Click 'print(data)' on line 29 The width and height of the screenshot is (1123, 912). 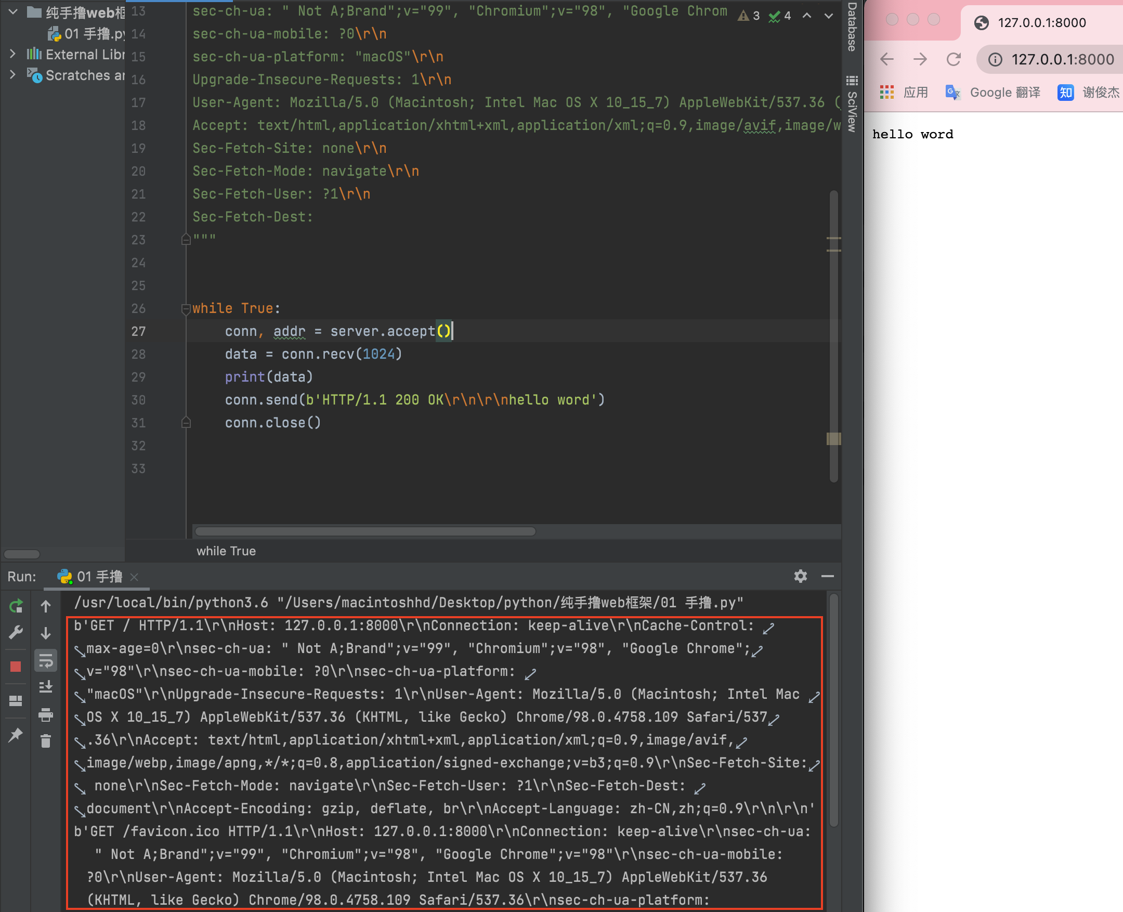click(x=269, y=377)
